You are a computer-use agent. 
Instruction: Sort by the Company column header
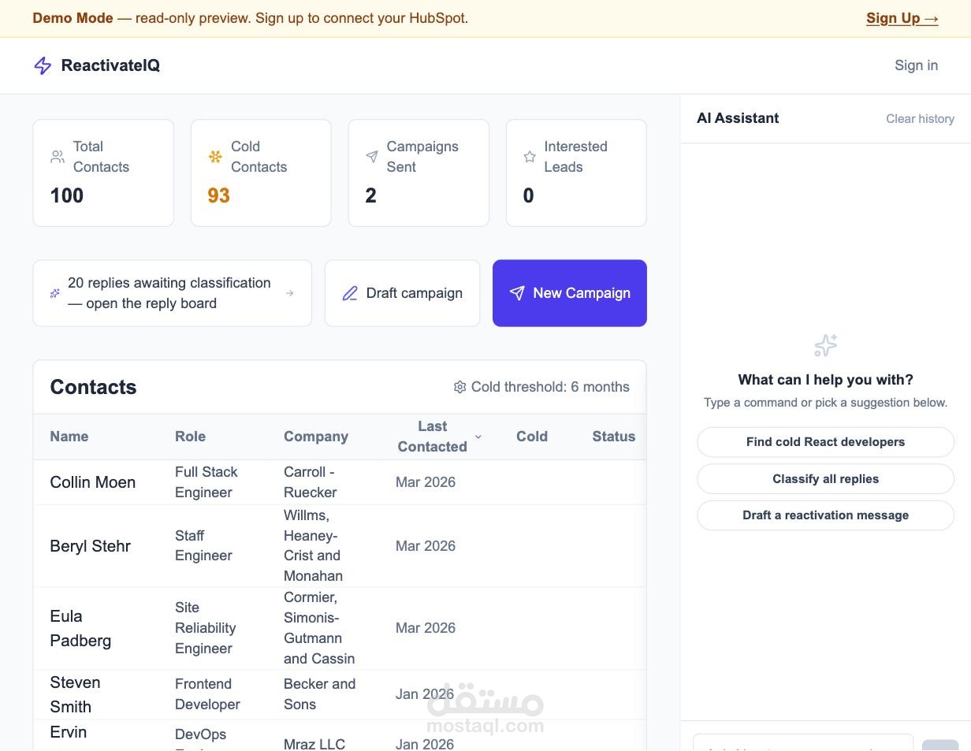click(316, 437)
